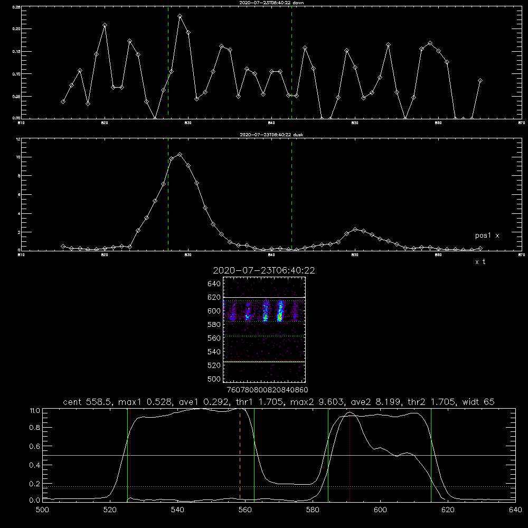Click the brightest streak in the spectrogram image
This screenshot has height=528, width=528.
click(280, 312)
